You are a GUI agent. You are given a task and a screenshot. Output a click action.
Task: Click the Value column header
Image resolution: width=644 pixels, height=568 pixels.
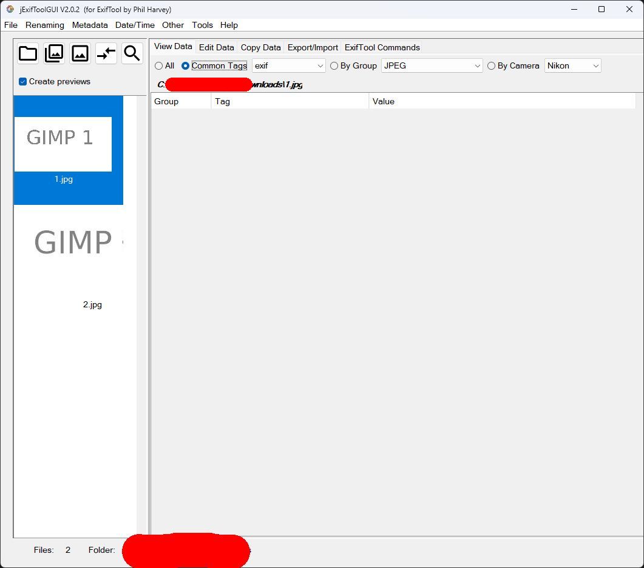click(x=502, y=101)
